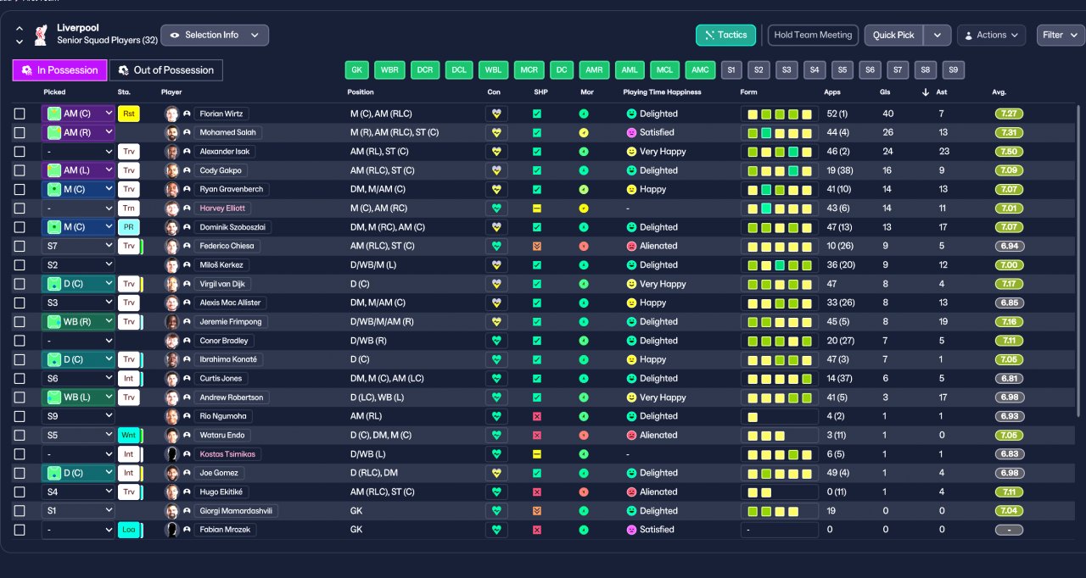Click the Loa status badge for Fabian Mrozek
The image size is (1086, 578).
129,530
